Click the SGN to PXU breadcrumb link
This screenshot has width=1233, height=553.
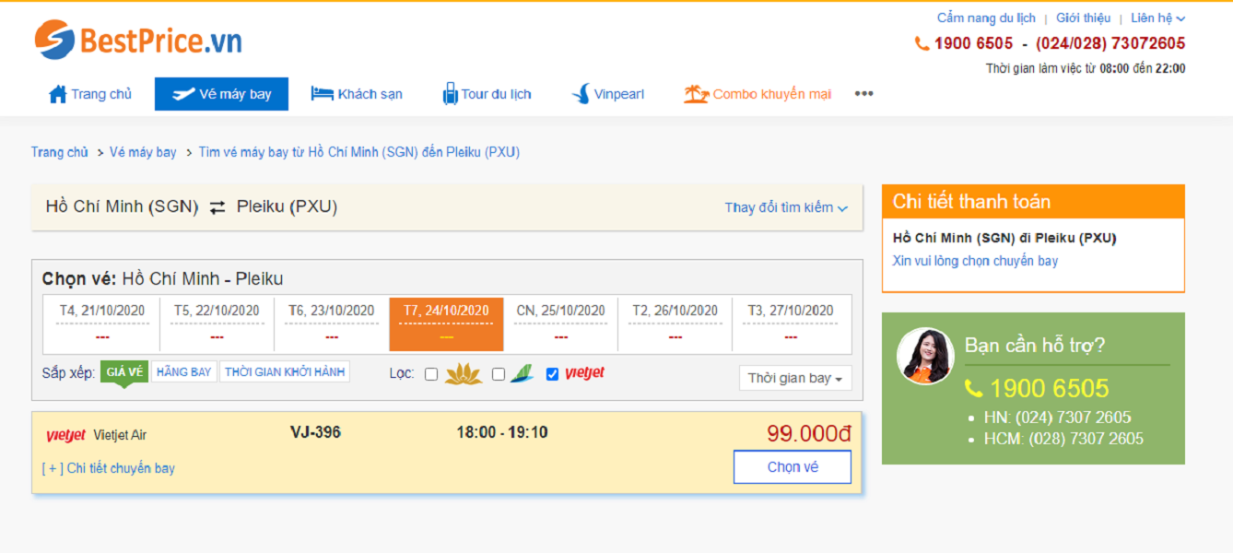click(x=359, y=152)
